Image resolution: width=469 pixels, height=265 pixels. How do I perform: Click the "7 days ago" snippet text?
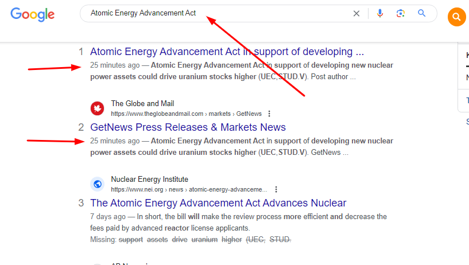(108, 217)
